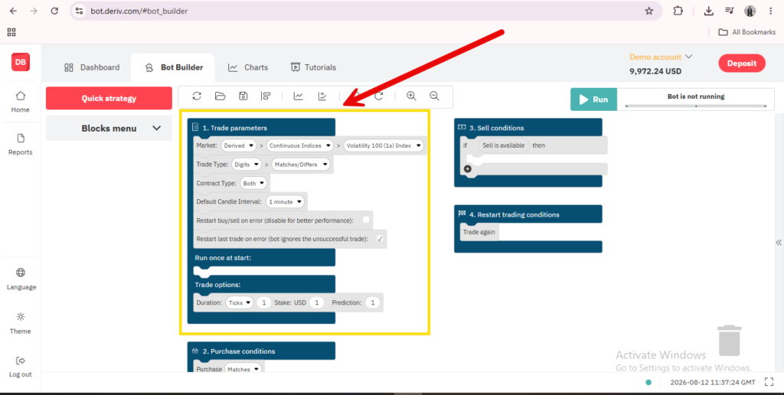Open All Bookmarks folder
This screenshot has height=395, width=784.
747,32
